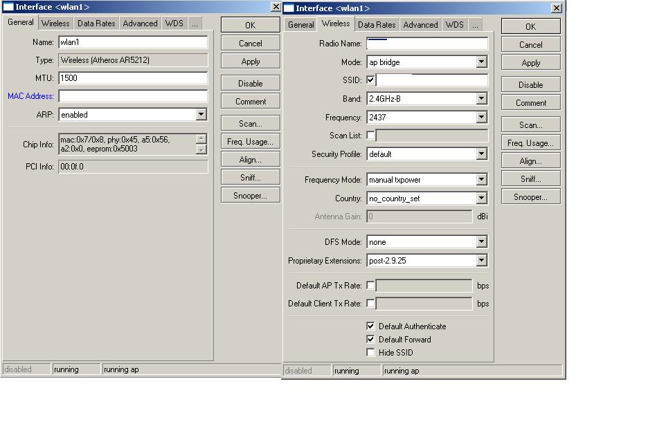The height and width of the screenshot is (433, 666).
Task: Open the Proprietary Extensions dropdown
Action: pos(481,260)
